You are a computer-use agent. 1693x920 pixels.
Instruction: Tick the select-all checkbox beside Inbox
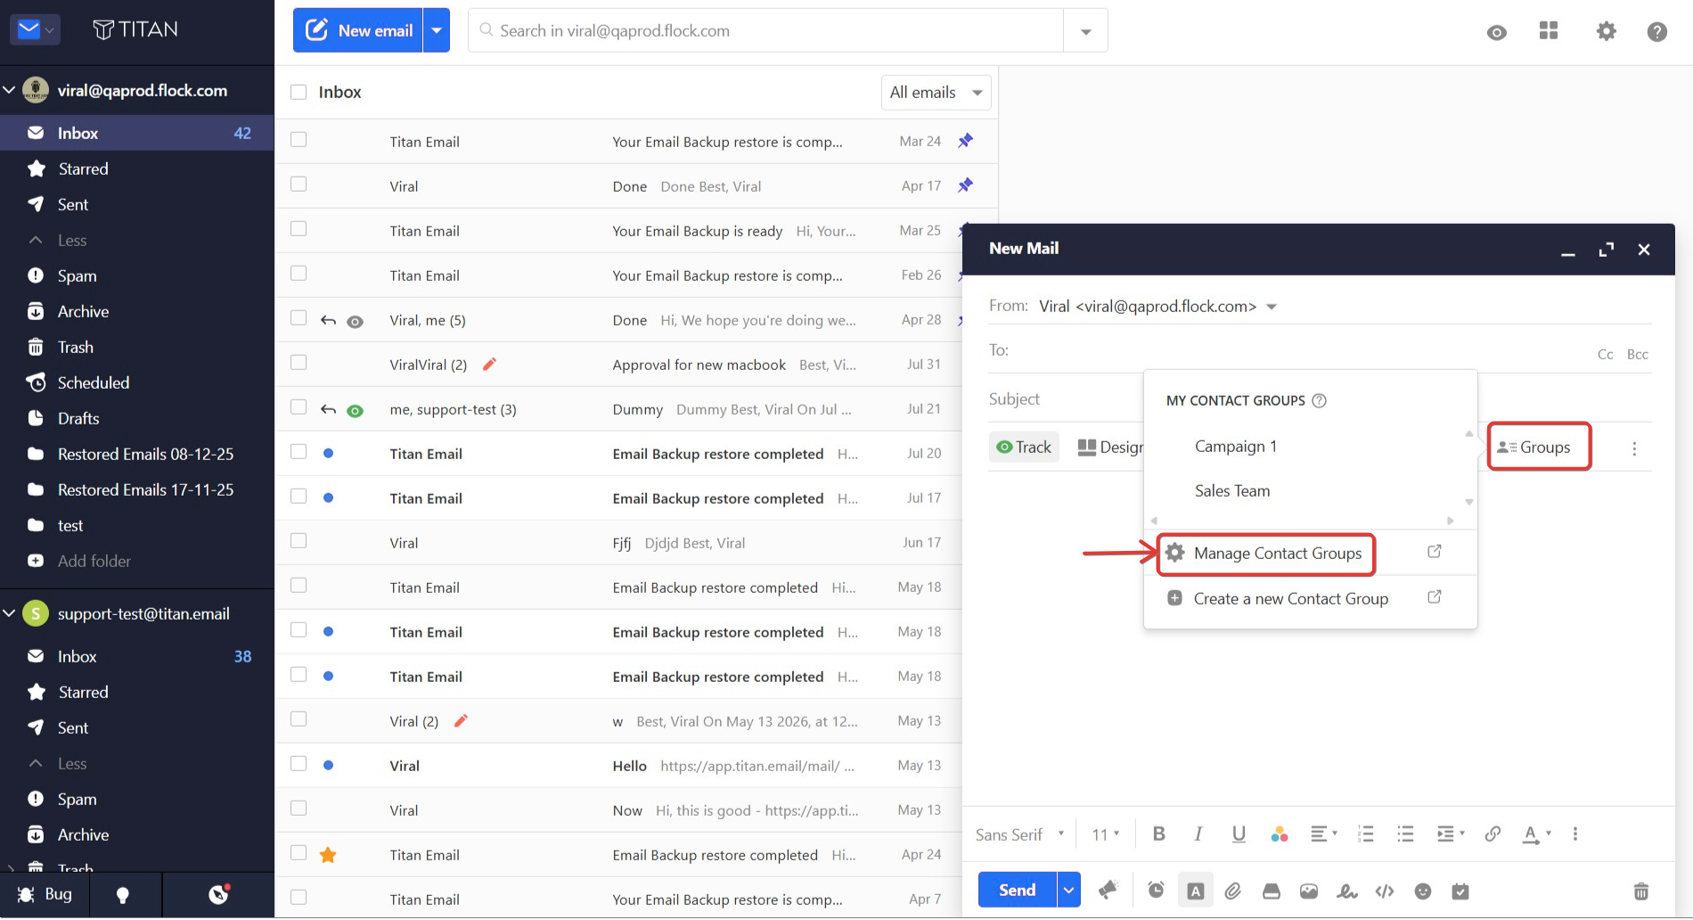point(299,92)
